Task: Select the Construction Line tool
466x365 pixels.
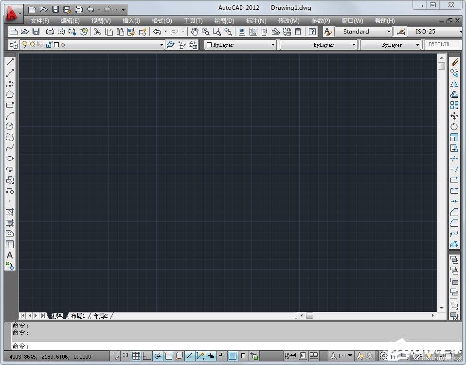Action: pyautogui.click(x=10, y=73)
